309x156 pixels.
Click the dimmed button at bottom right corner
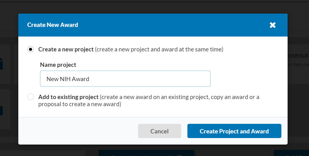[291, 153]
